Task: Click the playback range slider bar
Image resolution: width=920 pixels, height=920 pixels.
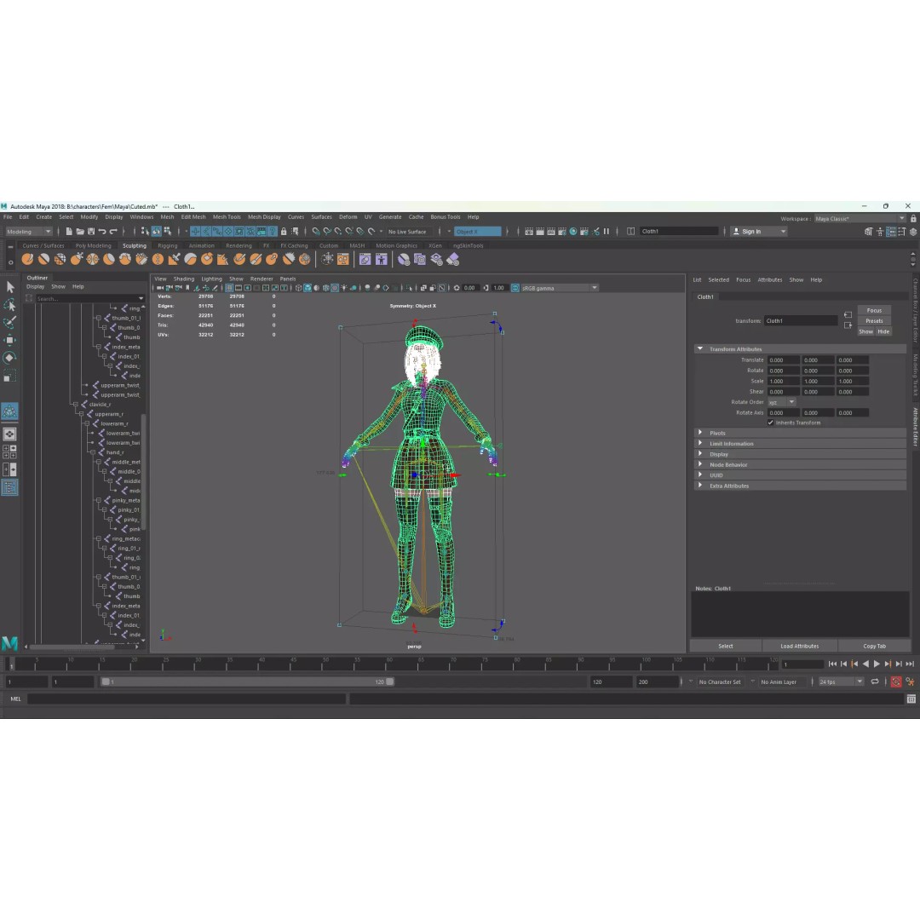Action: tap(246, 681)
